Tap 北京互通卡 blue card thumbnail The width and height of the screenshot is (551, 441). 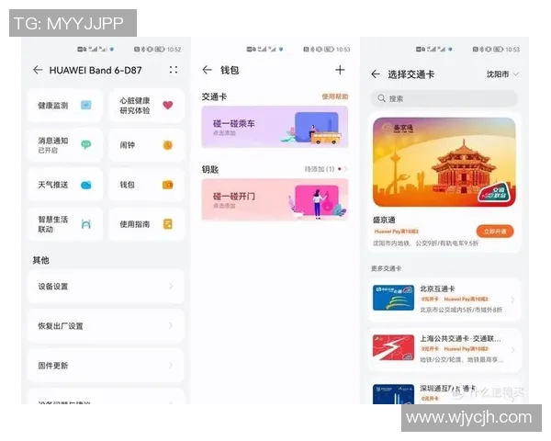(x=393, y=298)
